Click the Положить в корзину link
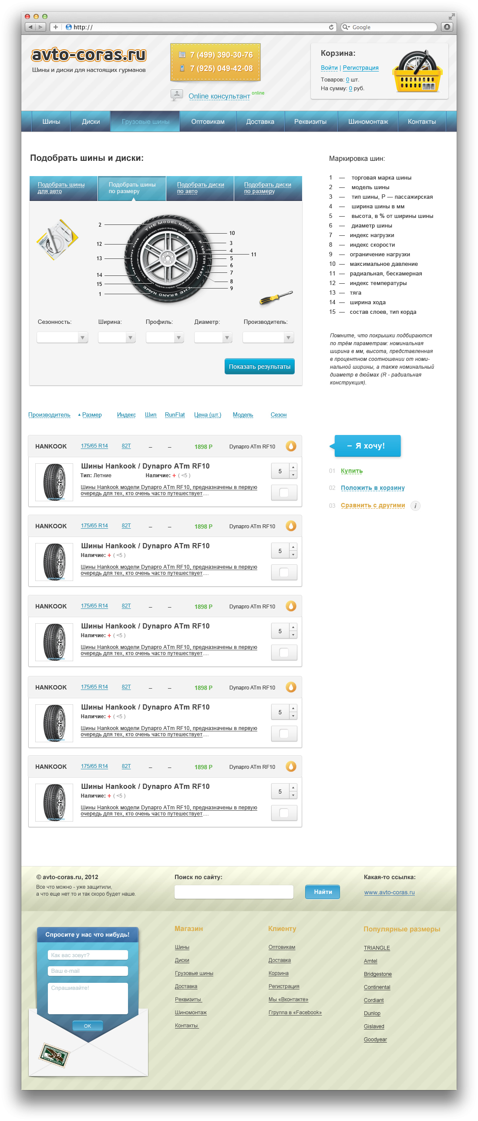This screenshot has height=1121, width=478. click(x=373, y=488)
